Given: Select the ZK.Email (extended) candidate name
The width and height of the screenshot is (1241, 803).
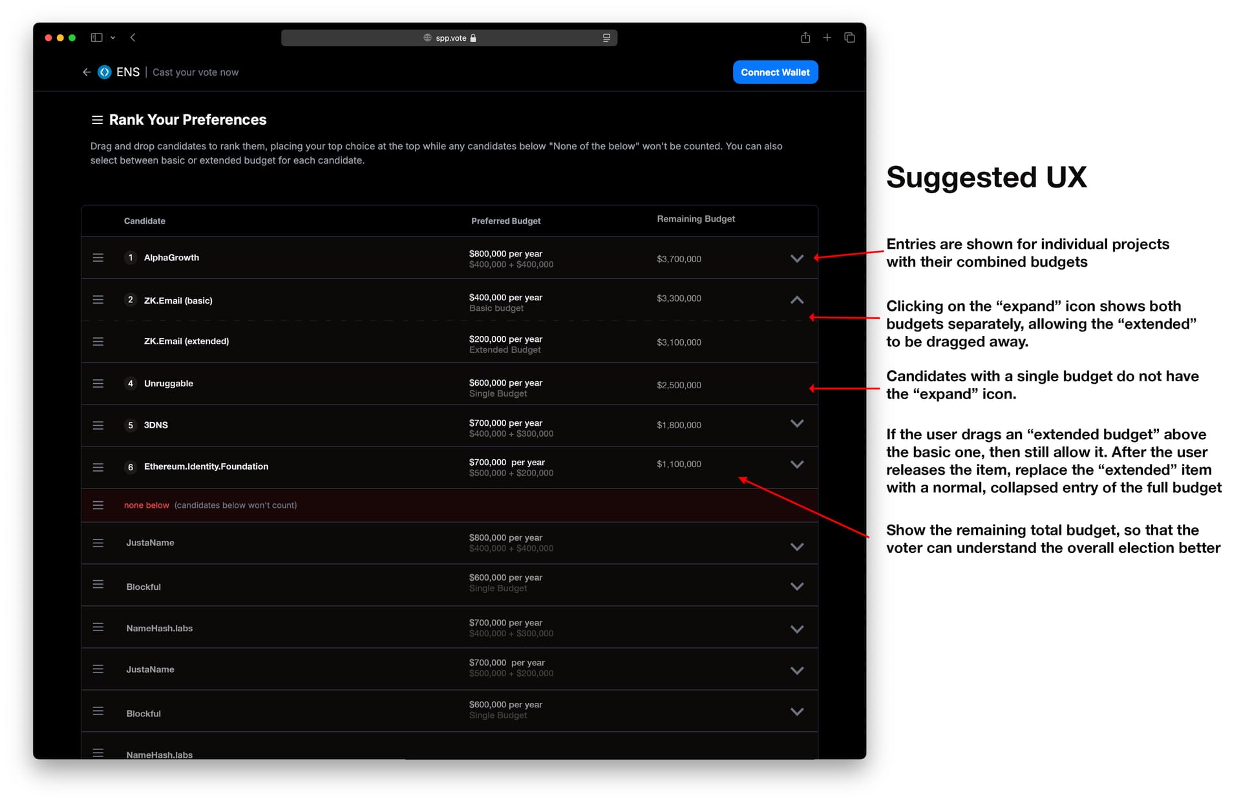Looking at the screenshot, I should pyautogui.click(x=186, y=341).
